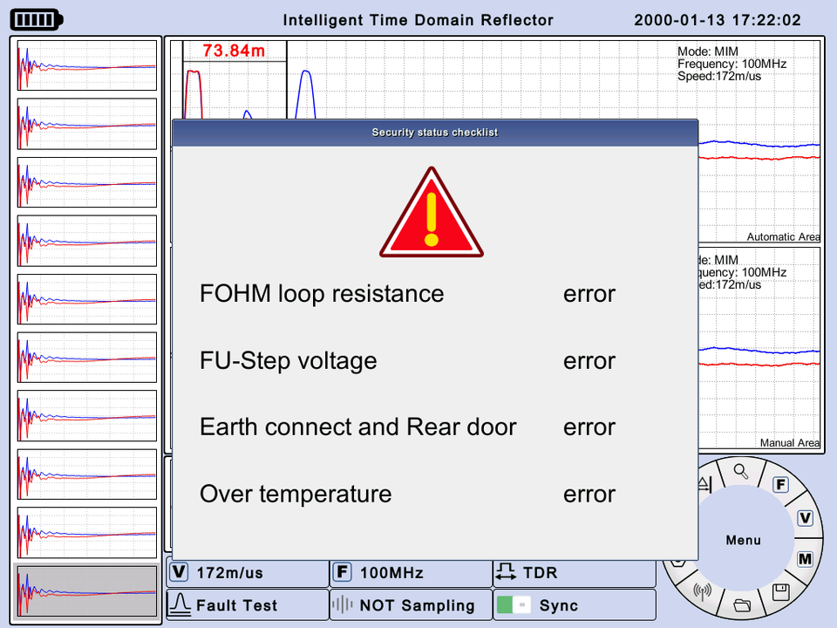Click the zoom magnifier in the radial menu
This screenshot has height=628, width=837.
pyautogui.click(x=741, y=471)
